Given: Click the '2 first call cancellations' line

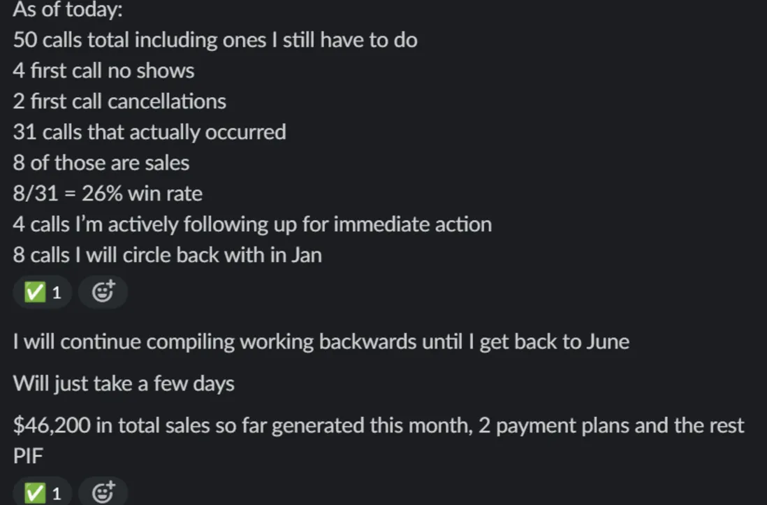Looking at the screenshot, I should tap(119, 101).
